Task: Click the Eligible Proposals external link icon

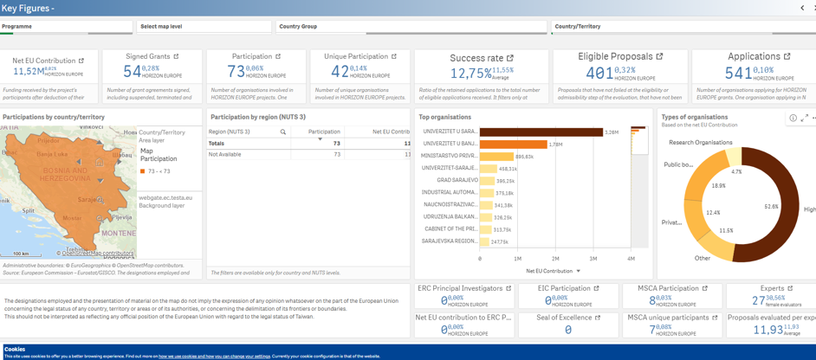Action: click(x=659, y=57)
